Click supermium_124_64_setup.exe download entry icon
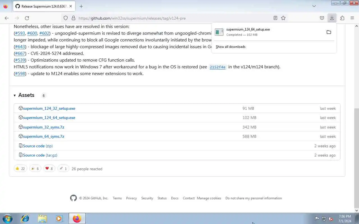This screenshot has height=224, width=359. click(219, 32)
